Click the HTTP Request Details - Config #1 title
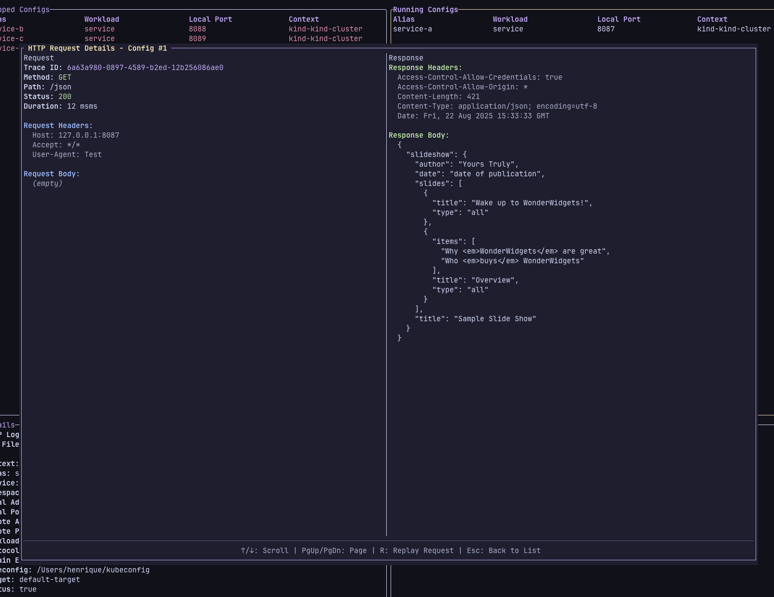The width and height of the screenshot is (774, 597). (x=98, y=48)
